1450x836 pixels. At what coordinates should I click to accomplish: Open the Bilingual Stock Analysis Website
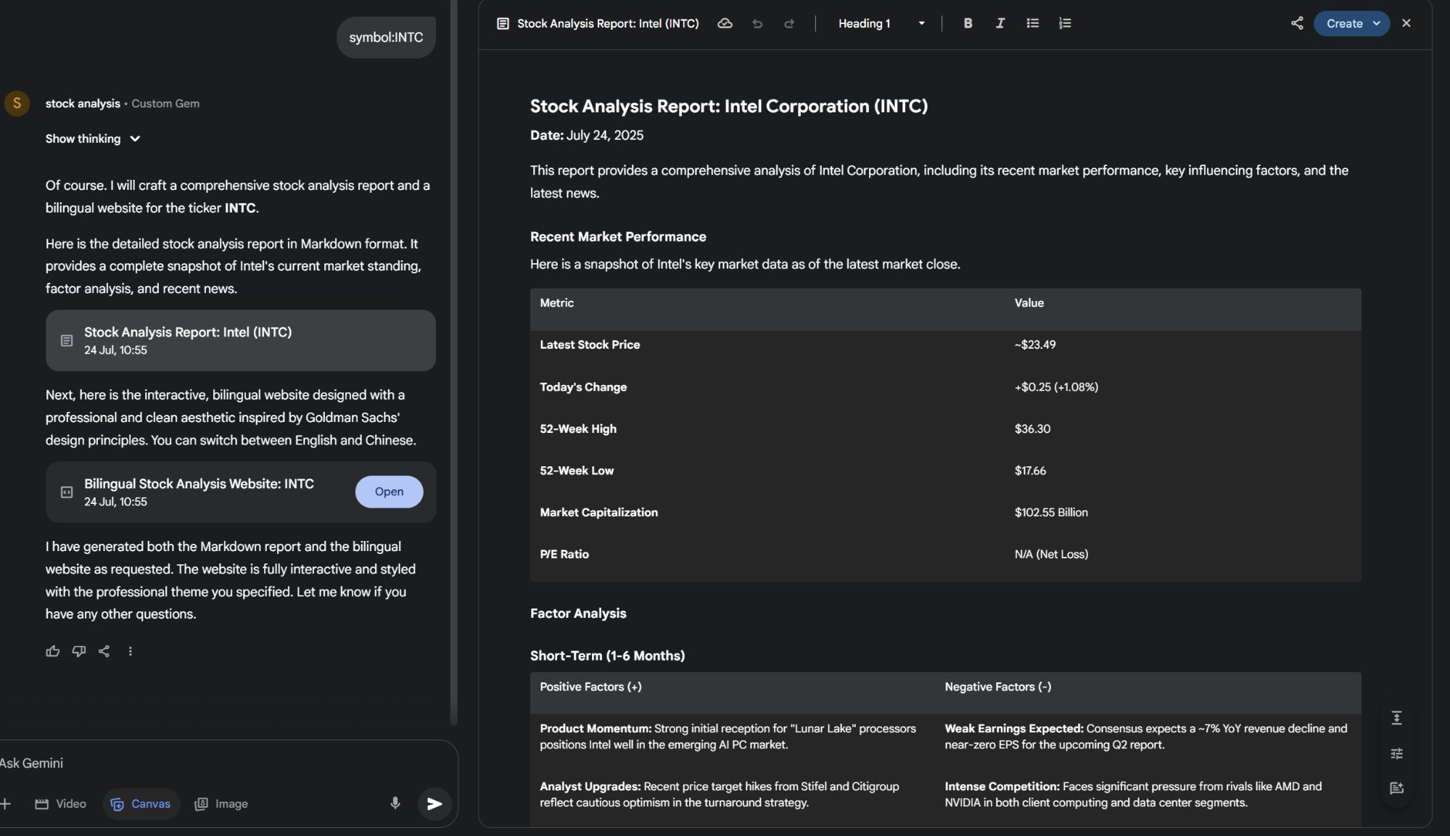[389, 492]
